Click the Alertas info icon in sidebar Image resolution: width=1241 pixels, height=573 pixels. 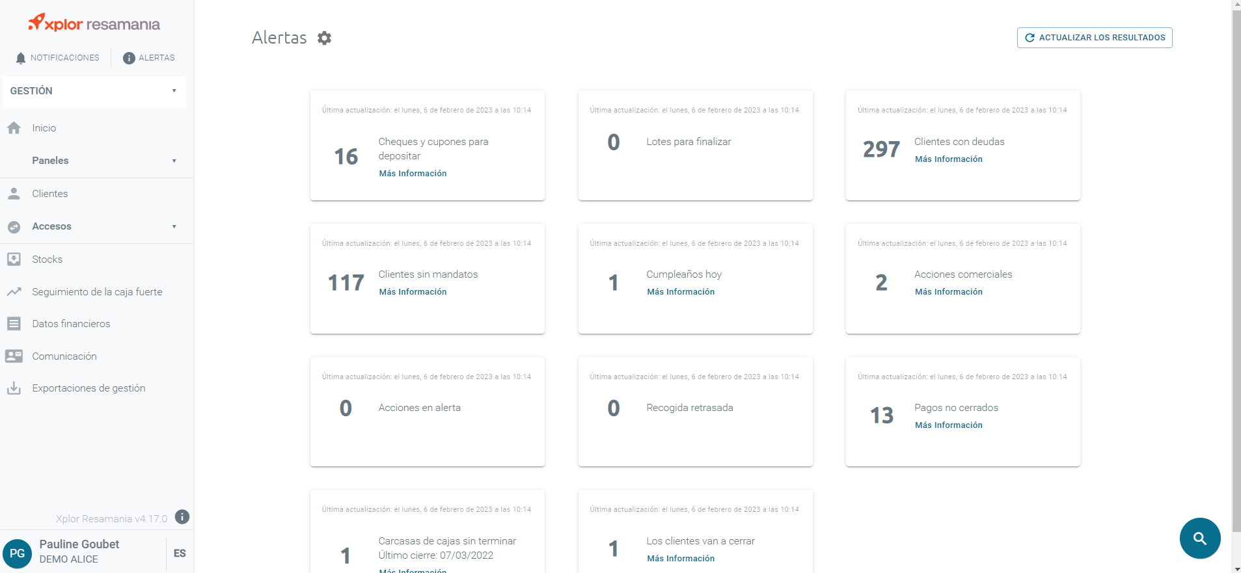tap(129, 58)
